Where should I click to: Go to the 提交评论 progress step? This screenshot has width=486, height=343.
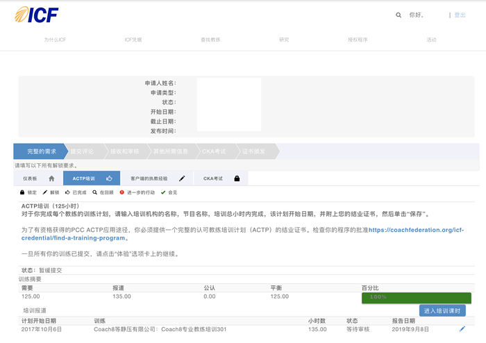pyautogui.click(x=84, y=151)
